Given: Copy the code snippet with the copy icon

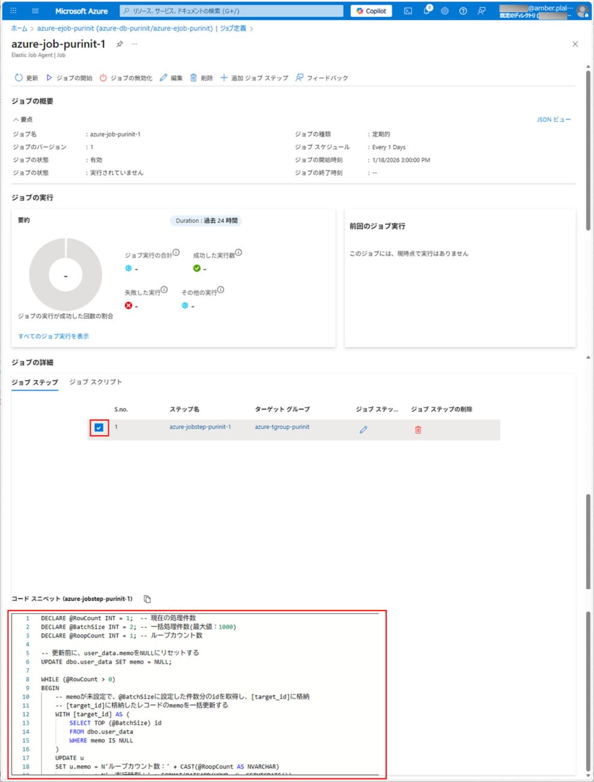Looking at the screenshot, I should point(147,599).
